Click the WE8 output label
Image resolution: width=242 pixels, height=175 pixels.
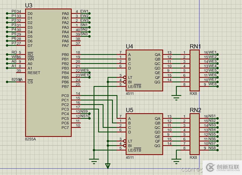click(x=212, y=84)
